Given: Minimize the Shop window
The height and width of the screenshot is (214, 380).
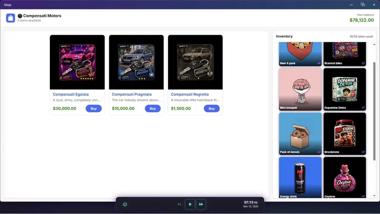Looking at the screenshot, I should click(x=351, y=5).
